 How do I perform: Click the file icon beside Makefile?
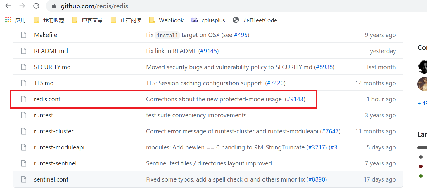(24, 35)
